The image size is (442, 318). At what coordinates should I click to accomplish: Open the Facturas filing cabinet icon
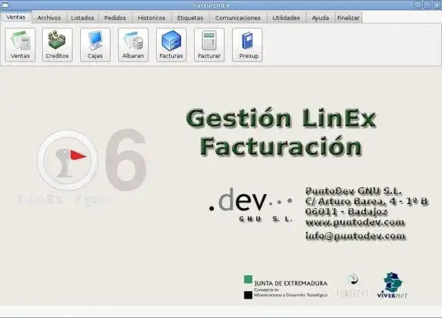pyautogui.click(x=171, y=44)
